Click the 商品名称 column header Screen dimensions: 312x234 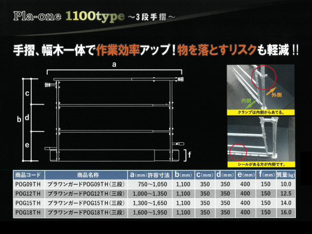tap(86, 175)
